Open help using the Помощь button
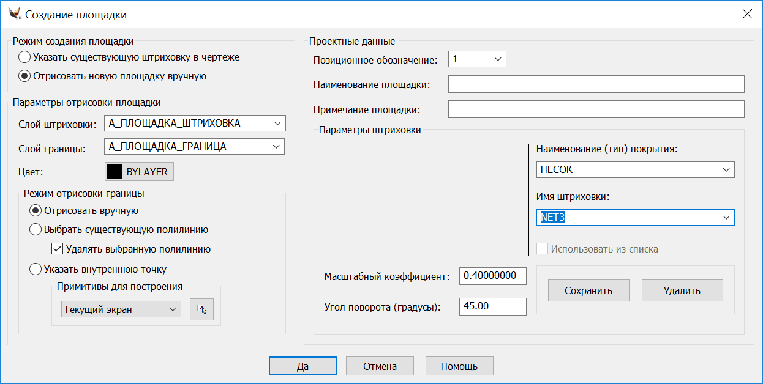 tap(459, 366)
